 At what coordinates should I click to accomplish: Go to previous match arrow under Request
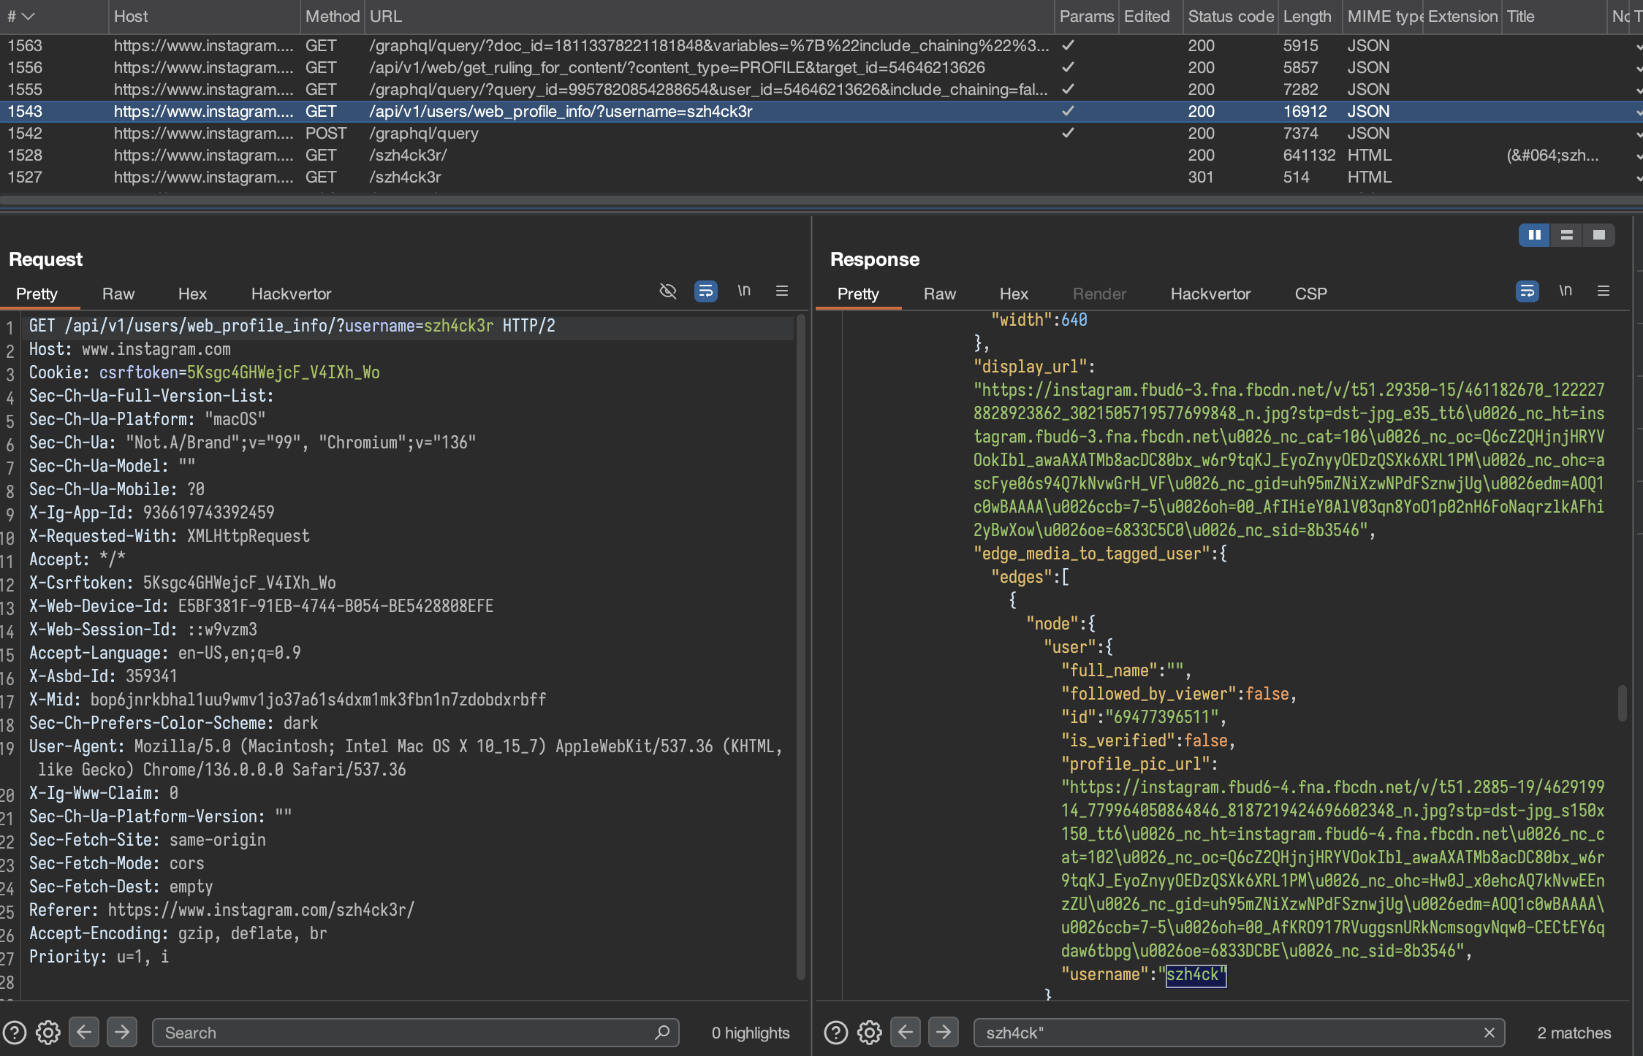coord(84,1032)
